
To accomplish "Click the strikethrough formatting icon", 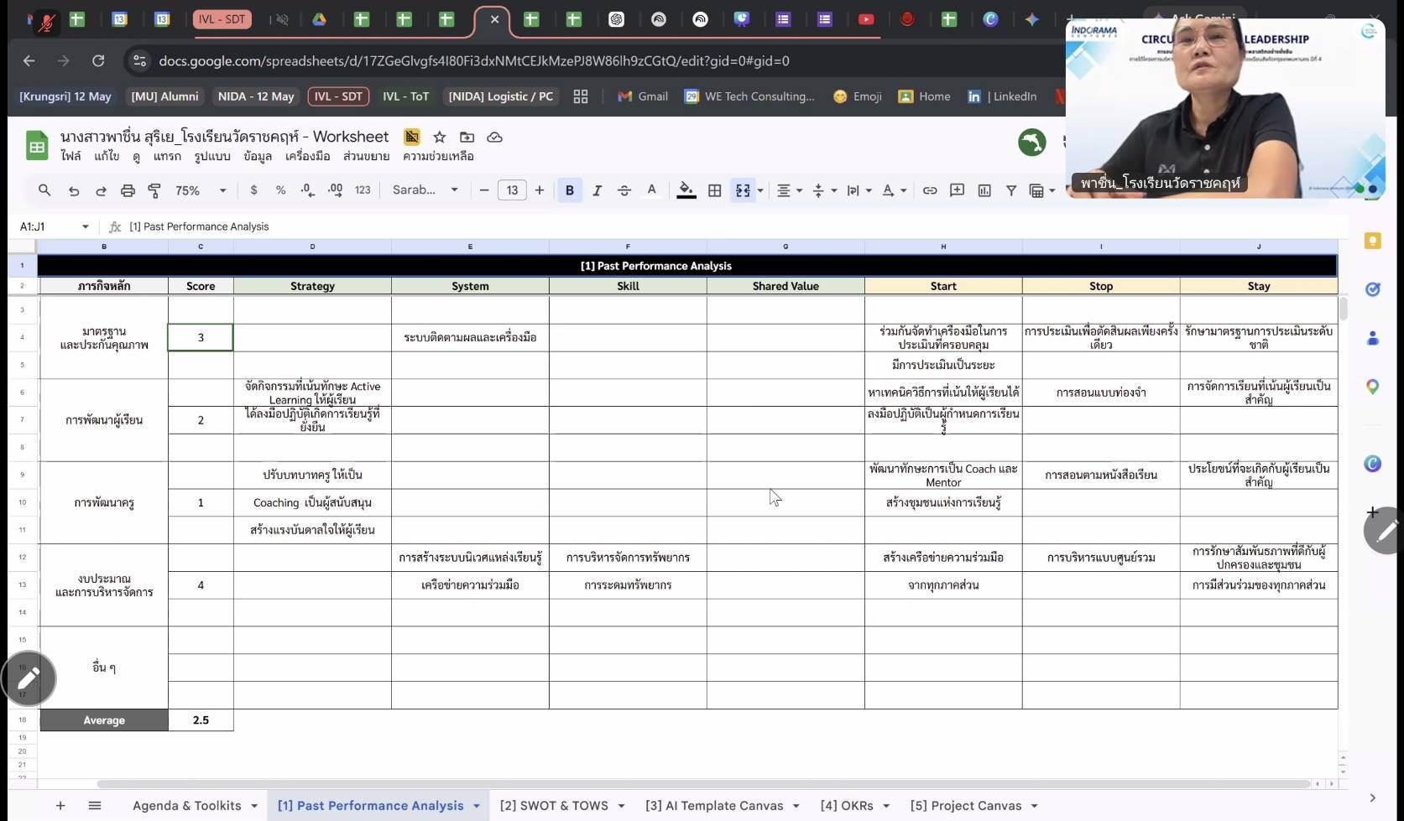I will (624, 191).
